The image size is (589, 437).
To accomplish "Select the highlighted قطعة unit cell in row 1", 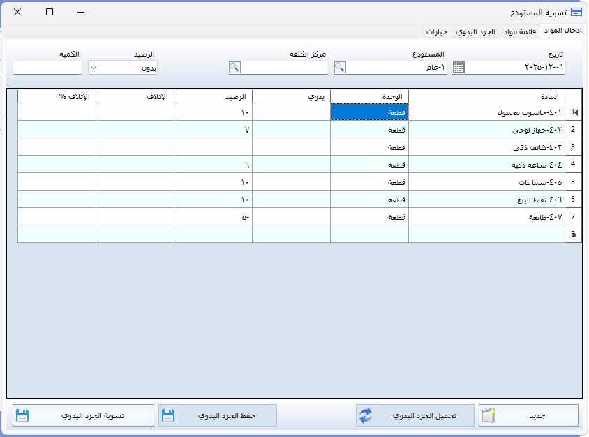I will click(369, 112).
